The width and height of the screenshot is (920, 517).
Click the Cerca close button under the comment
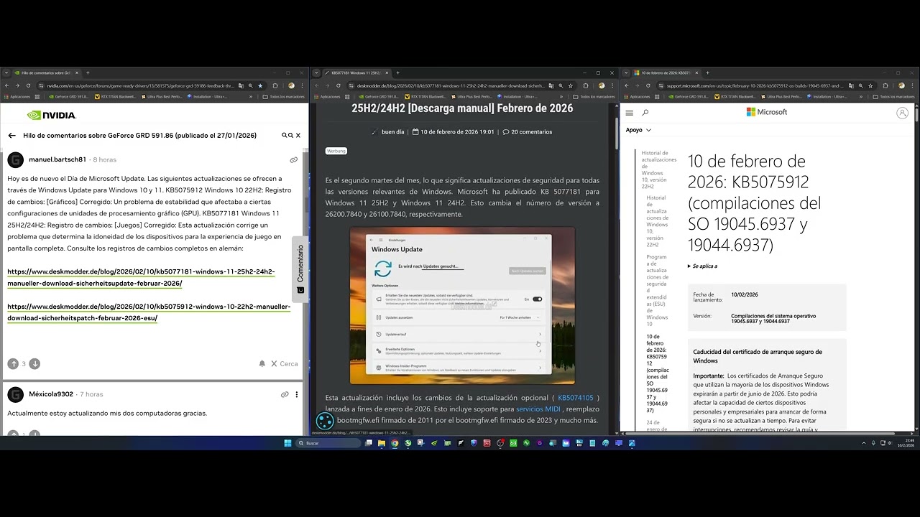284,364
